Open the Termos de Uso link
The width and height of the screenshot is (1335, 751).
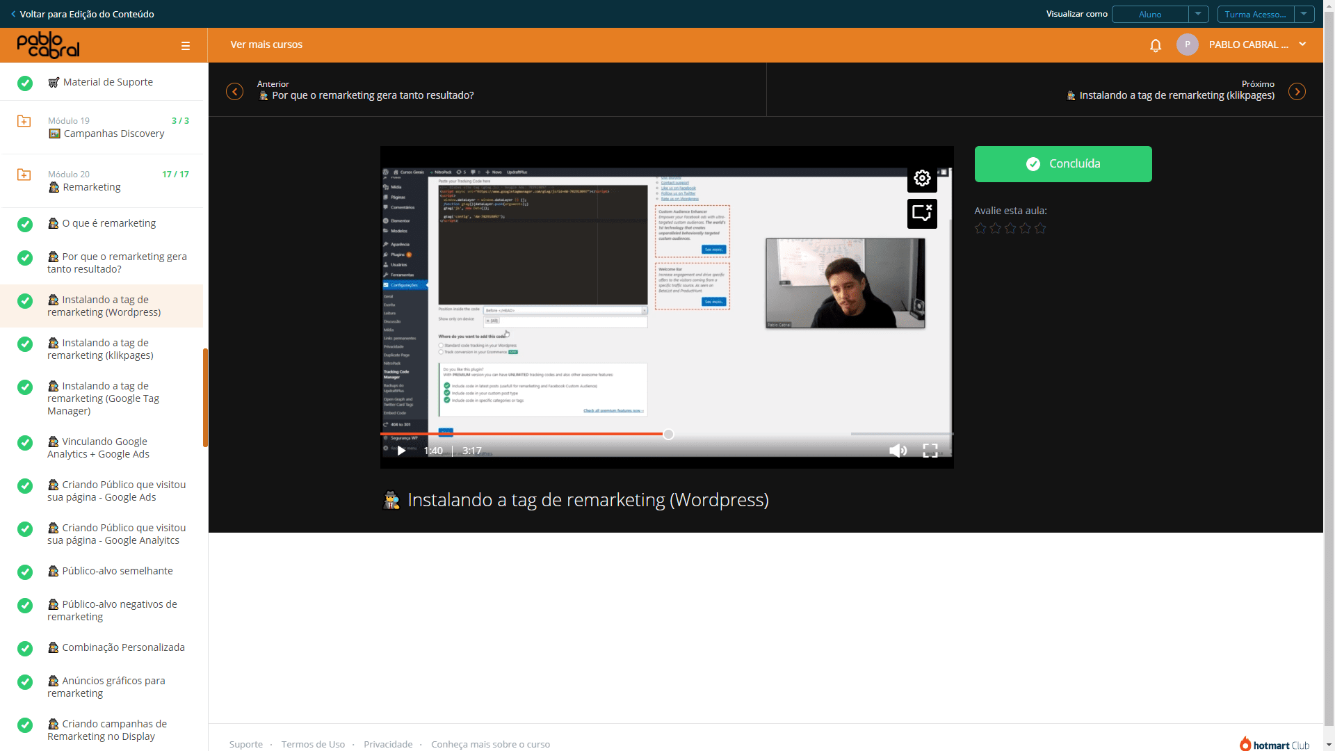pos(313,744)
